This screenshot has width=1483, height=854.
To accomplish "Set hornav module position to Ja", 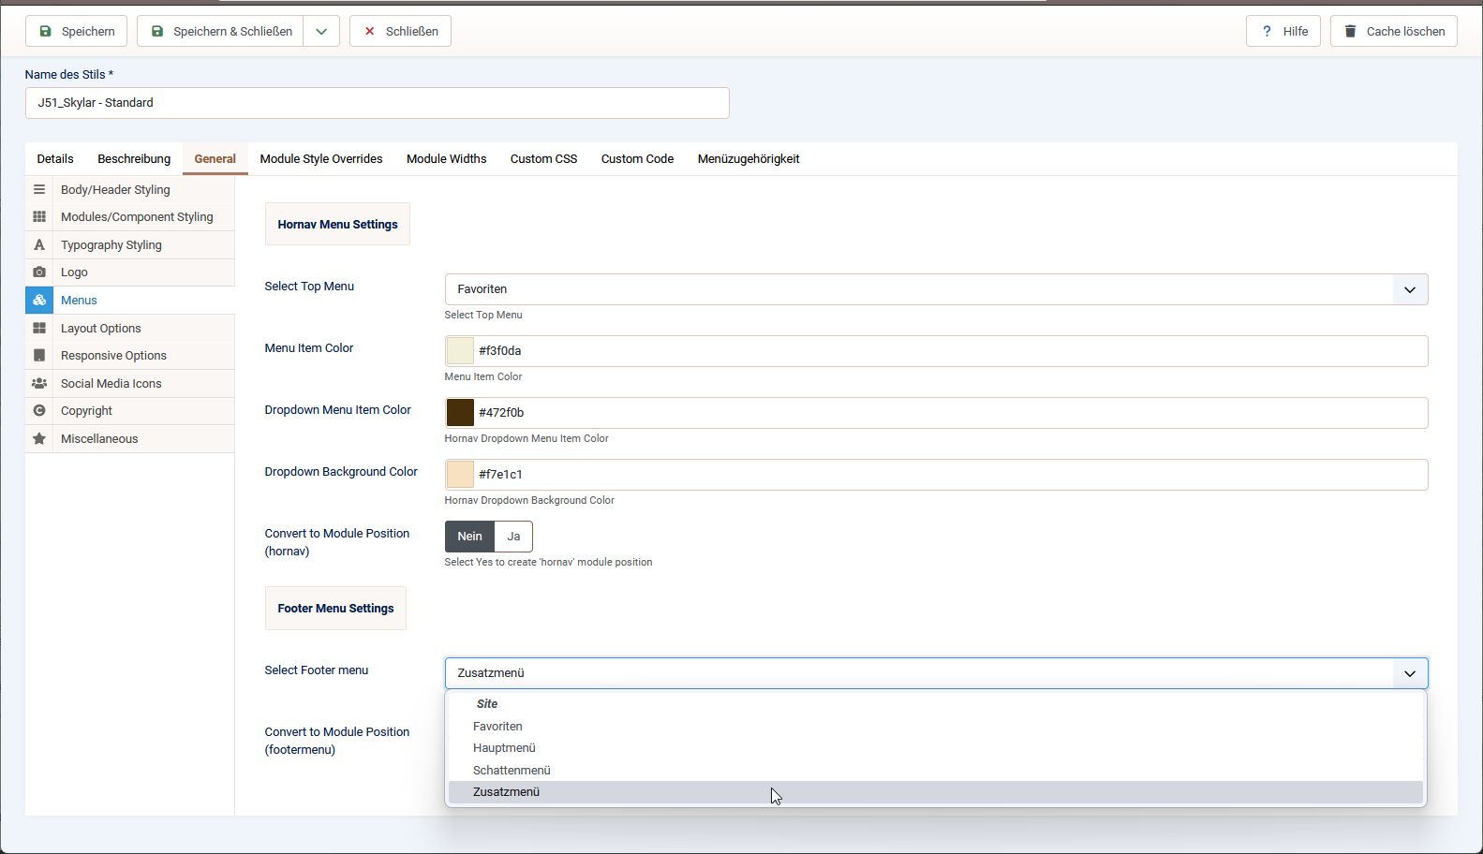I will [513, 537].
